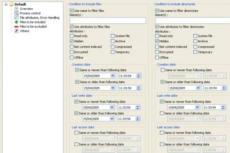Check Not content indexed for directories

(x=157, y=47)
